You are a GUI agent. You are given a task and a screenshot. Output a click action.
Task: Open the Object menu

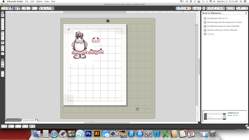point(39,1)
